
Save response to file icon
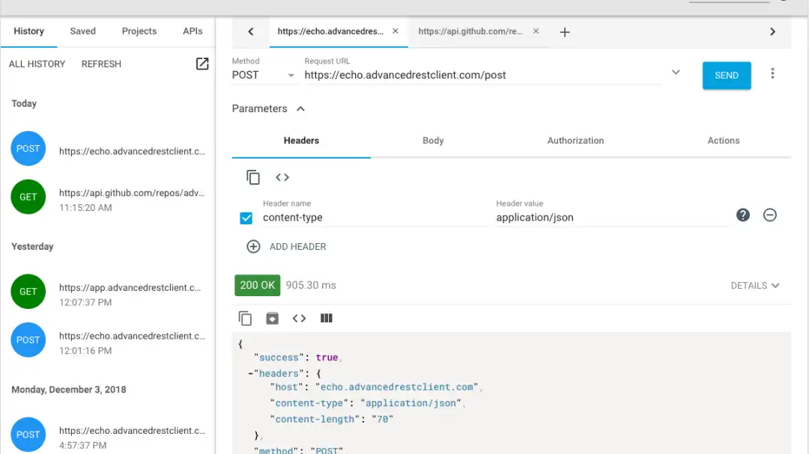[272, 318]
